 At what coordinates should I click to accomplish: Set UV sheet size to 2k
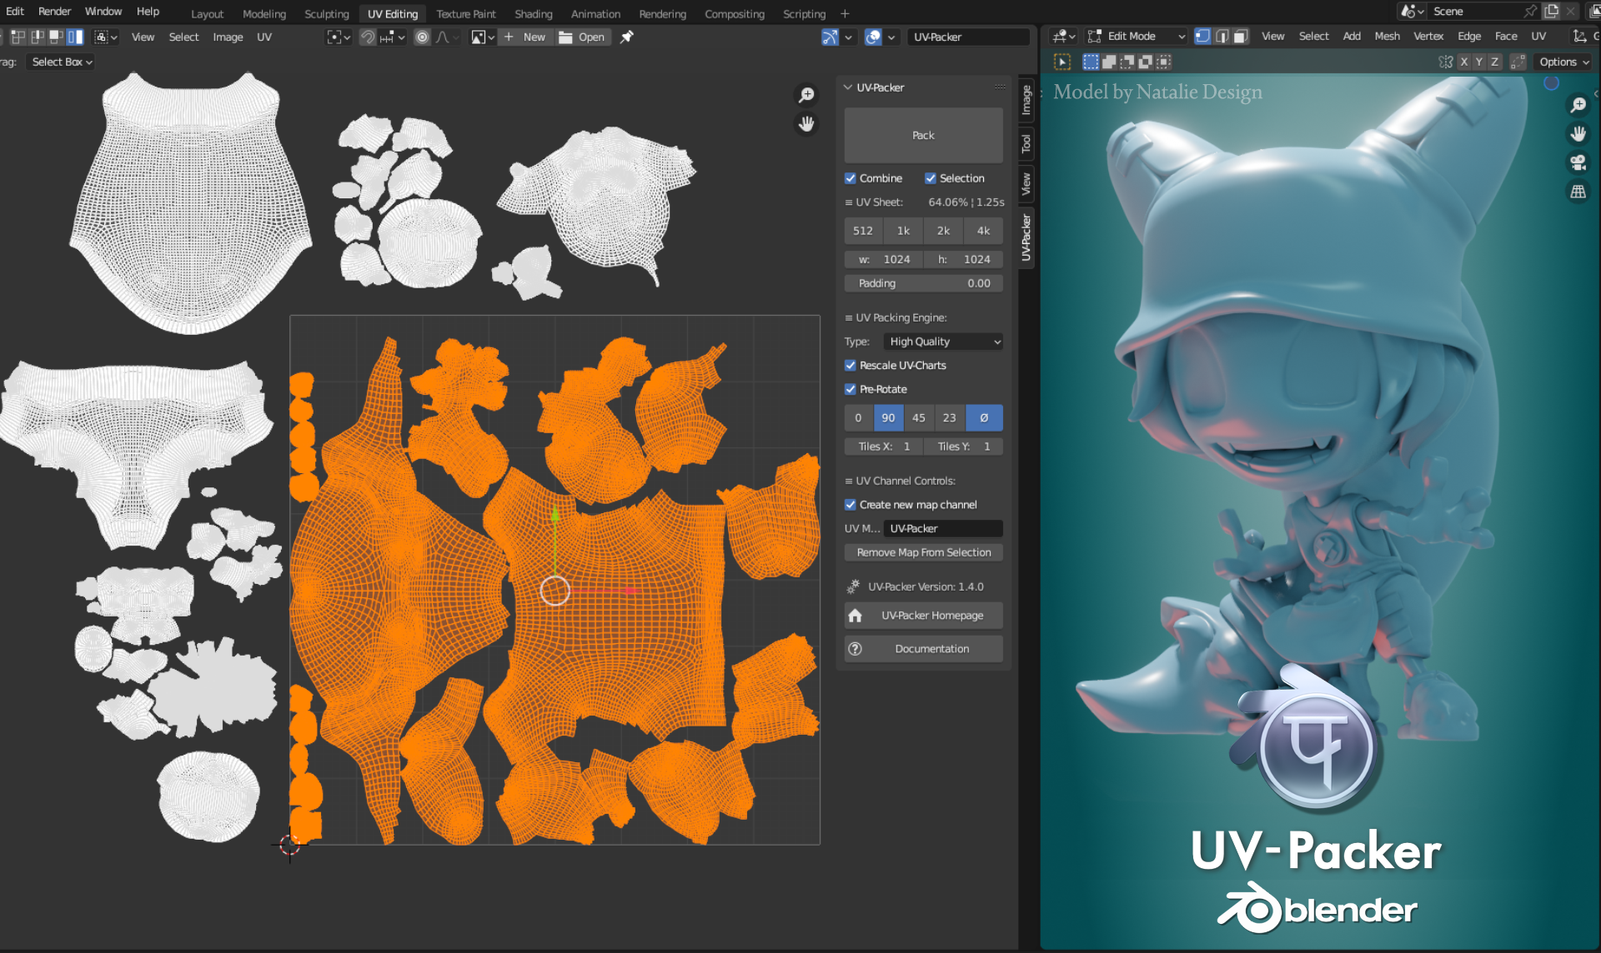click(943, 231)
